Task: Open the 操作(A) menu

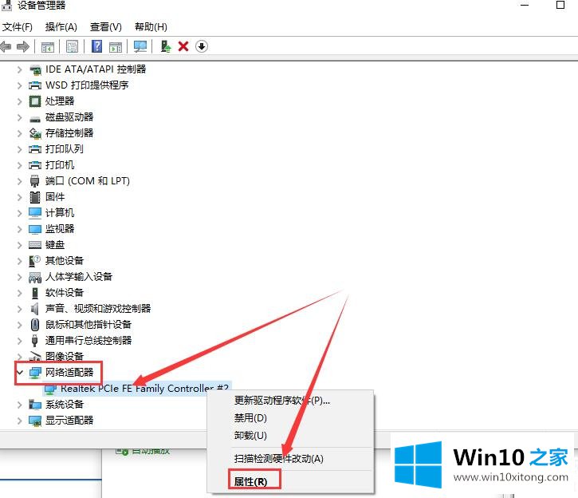Action: click(x=61, y=27)
